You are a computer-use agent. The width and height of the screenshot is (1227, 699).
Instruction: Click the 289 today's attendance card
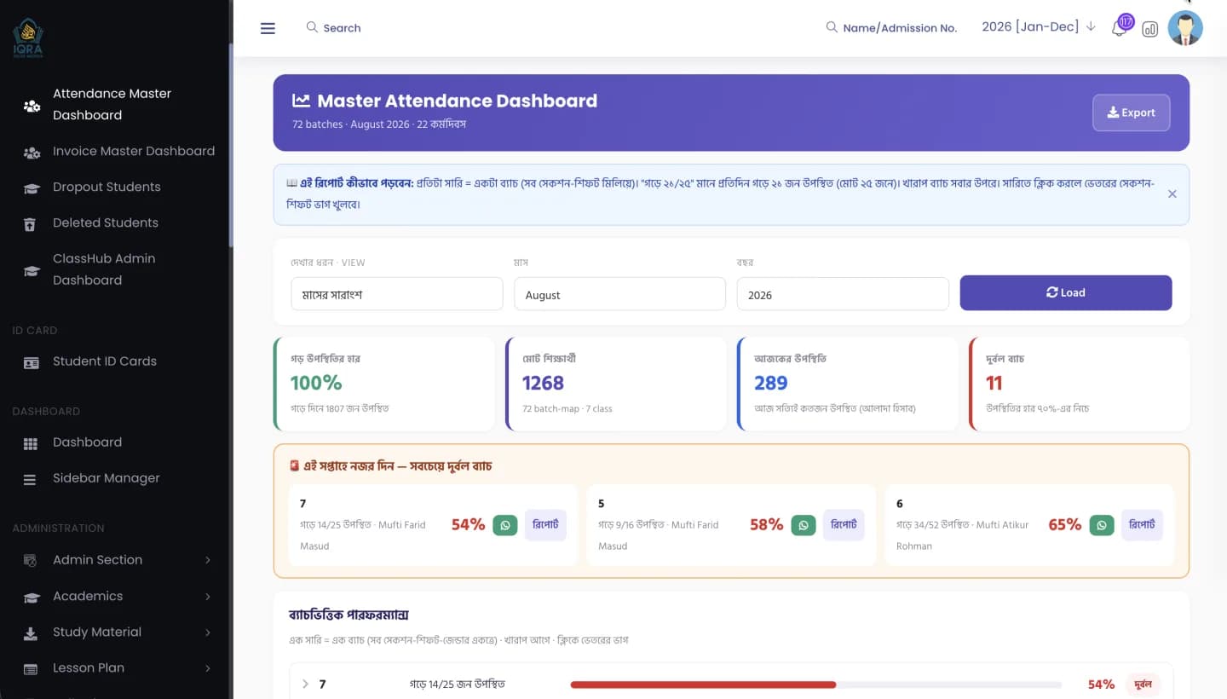(848, 384)
